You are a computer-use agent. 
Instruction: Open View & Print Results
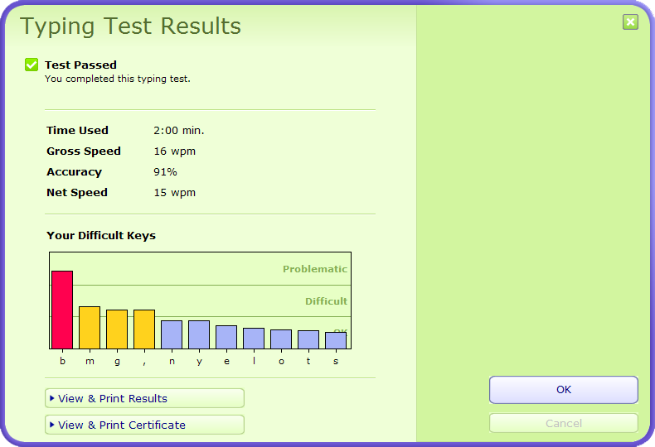[x=144, y=398]
